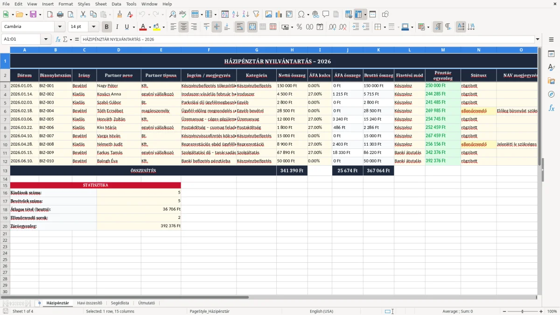Open the Data menu
The image size is (560, 315).
116,4
